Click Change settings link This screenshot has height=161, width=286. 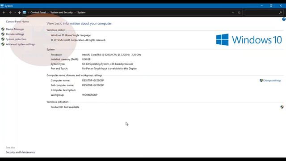[272, 80]
